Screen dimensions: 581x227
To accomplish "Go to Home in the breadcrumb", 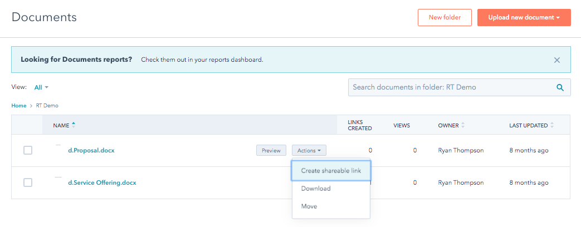I will [x=19, y=105].
